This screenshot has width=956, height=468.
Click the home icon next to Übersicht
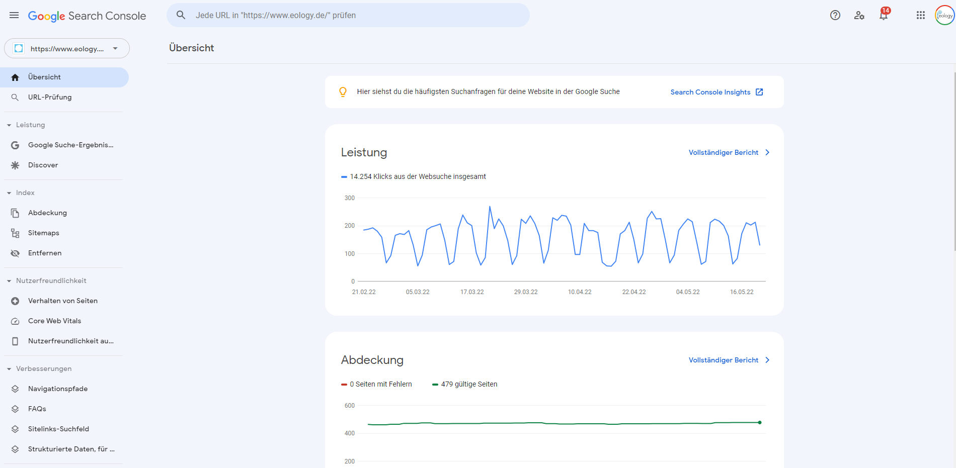[x=15, y=77]
